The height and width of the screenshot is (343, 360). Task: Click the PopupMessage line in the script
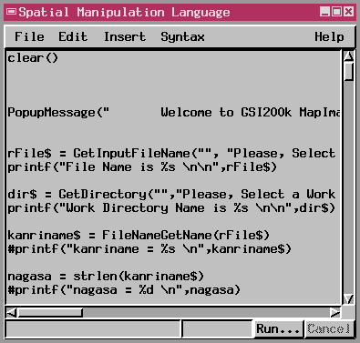(x=173, y=113)
